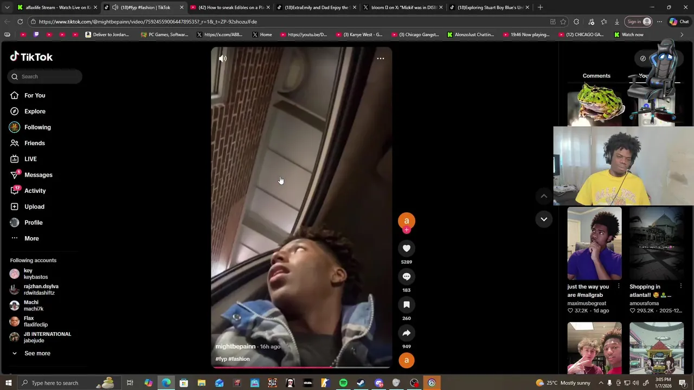The width and height of the screenshot is (694, 390).
Task: Open the 'PC Games, Softwar...' bookmark
Action: [x=164, y=35]
